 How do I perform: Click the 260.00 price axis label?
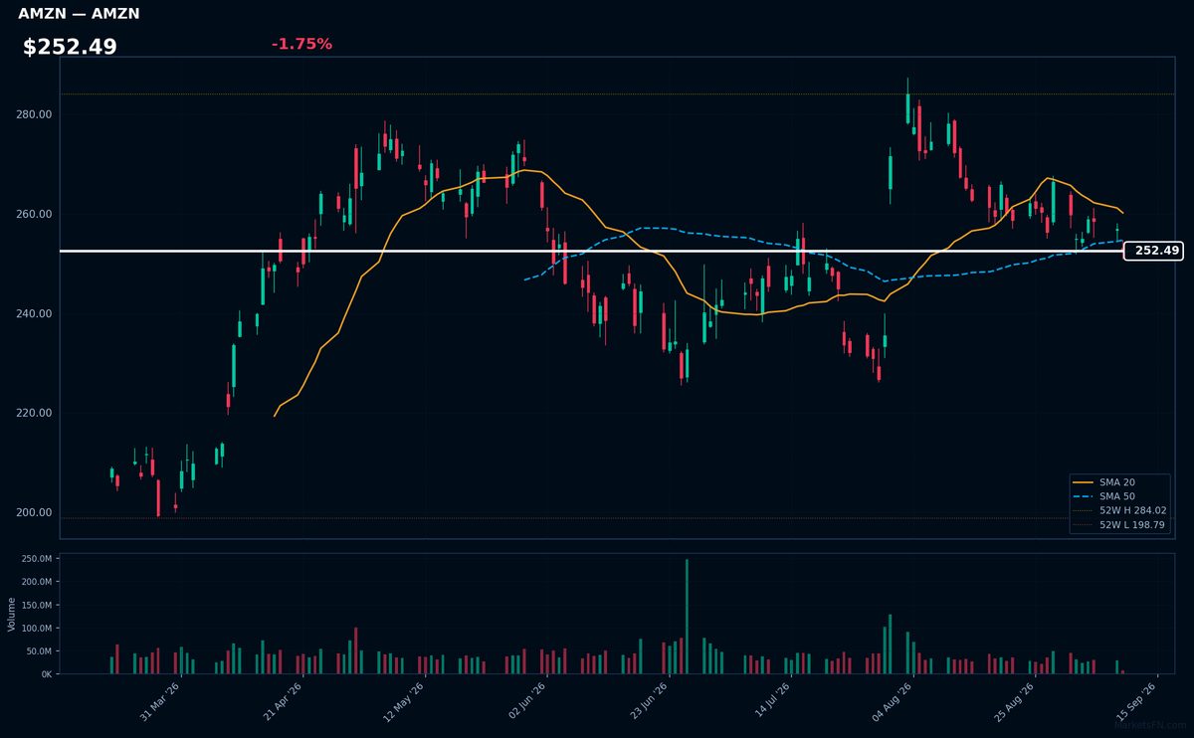(x=35, y=215)
